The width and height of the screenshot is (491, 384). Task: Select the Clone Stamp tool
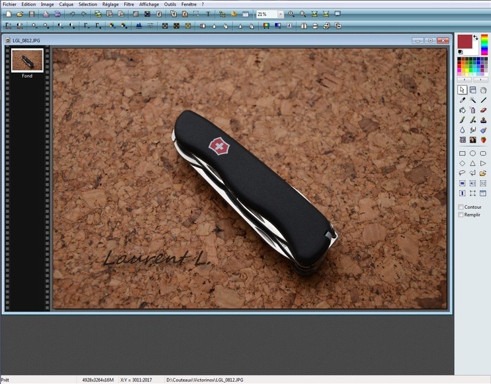(x=483, y=120)
